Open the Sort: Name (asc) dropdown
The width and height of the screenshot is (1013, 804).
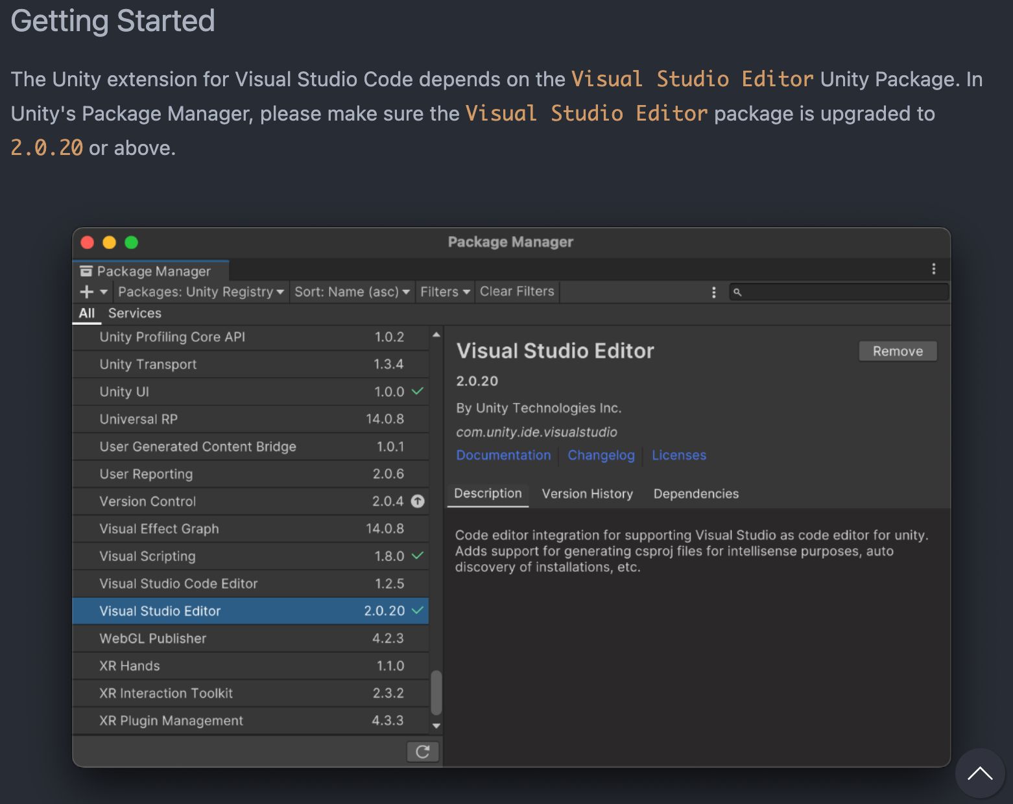coord(352,292)
